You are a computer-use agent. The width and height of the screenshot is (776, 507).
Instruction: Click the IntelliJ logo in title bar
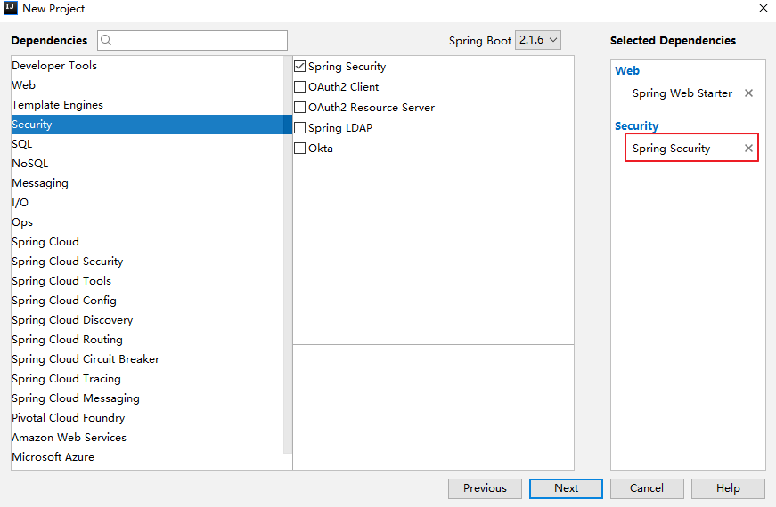click(12, 9)
